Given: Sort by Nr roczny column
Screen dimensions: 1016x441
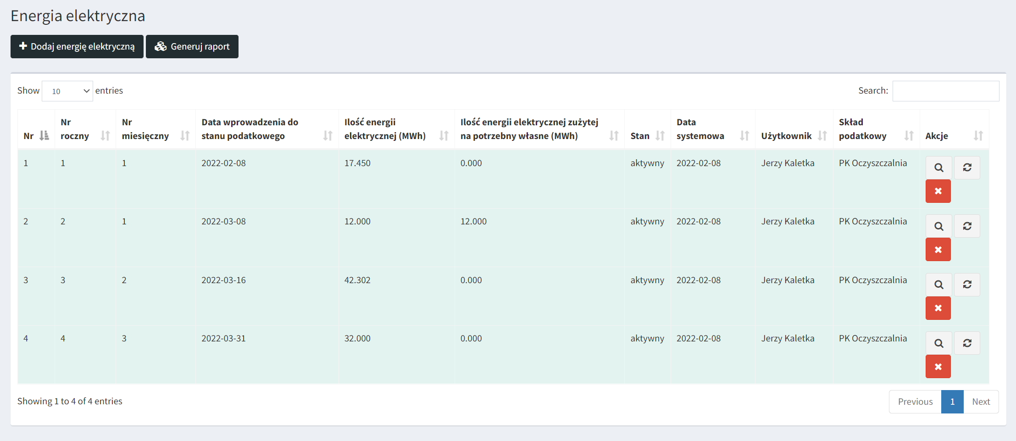Looking at the screenshot, I should [84, 129].
